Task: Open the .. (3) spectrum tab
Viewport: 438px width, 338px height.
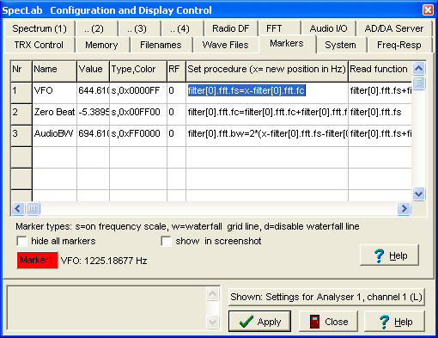Action: [139, 28]
